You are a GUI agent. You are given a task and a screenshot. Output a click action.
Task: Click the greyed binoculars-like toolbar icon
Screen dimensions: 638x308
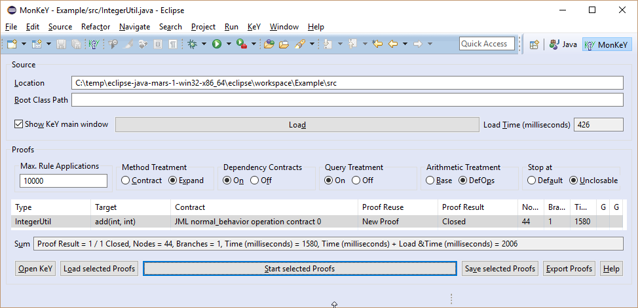tap(143, 44)
